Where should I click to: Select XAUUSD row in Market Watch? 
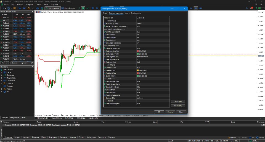[x=16, y=20]
